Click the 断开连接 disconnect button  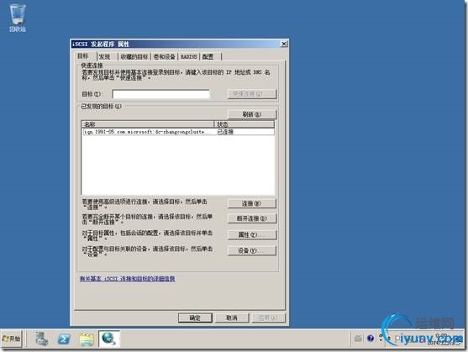(252, 218)
